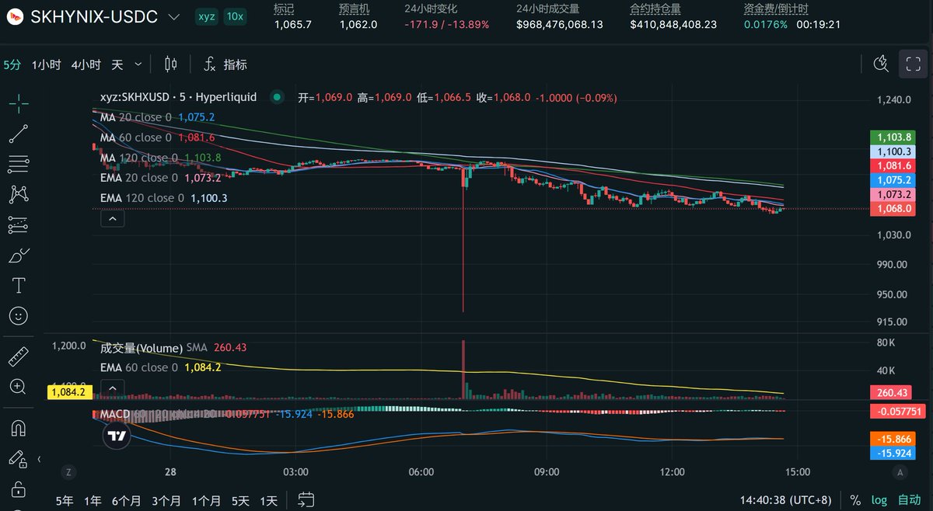Select the crosshair cursor tool

tap(19, 103)
